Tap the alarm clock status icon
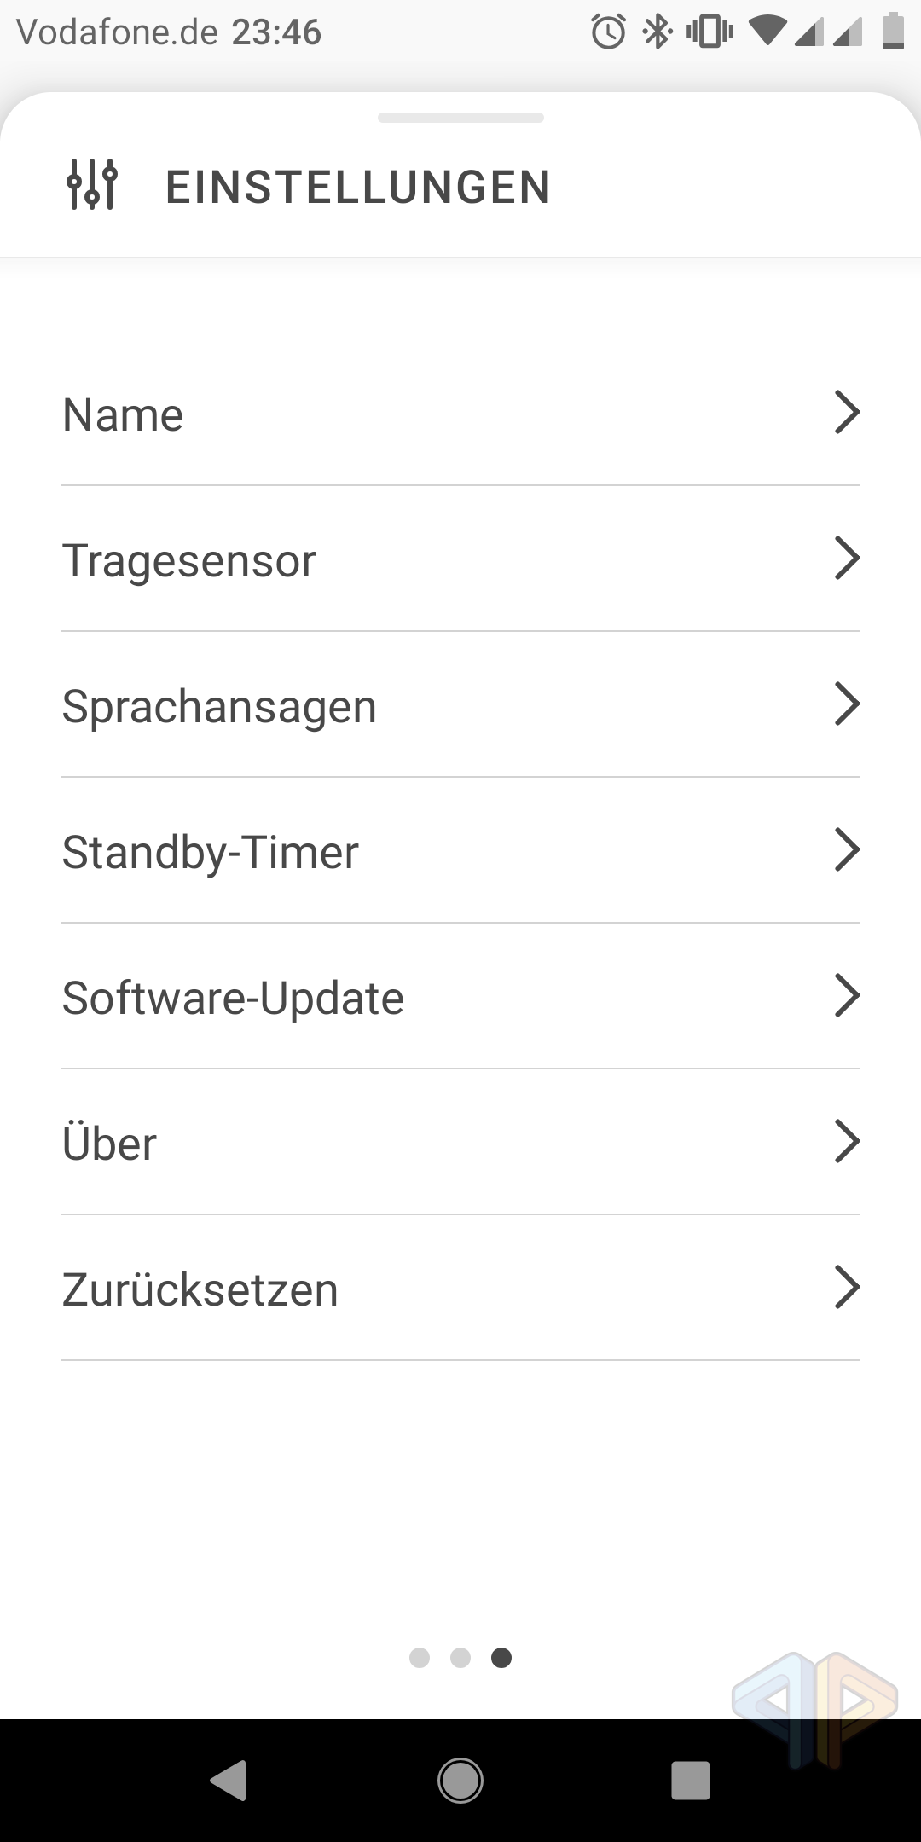The height and width of the screenshot is (1842, 921). (x=608, y=32)
